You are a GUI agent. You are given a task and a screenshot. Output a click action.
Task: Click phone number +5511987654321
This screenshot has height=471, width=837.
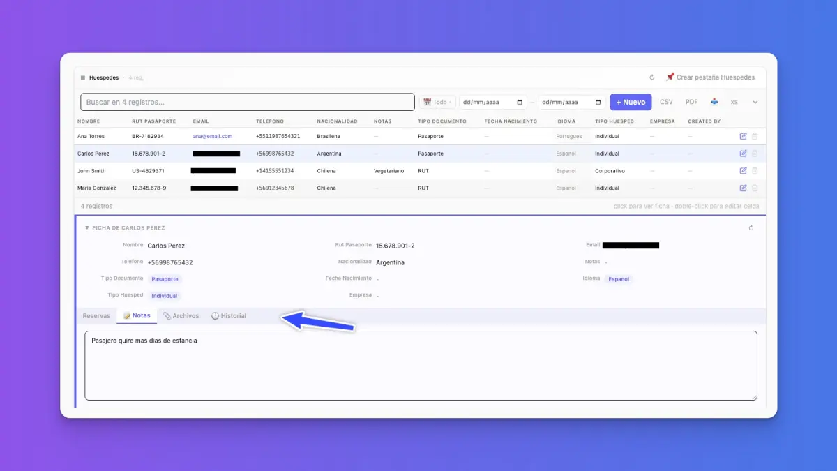(278, 136)
